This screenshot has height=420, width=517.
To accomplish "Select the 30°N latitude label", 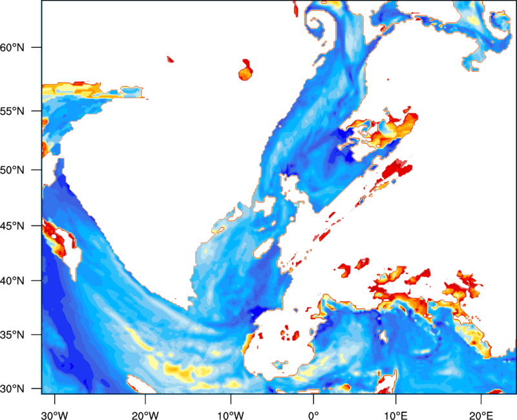I will pos(12,389).
